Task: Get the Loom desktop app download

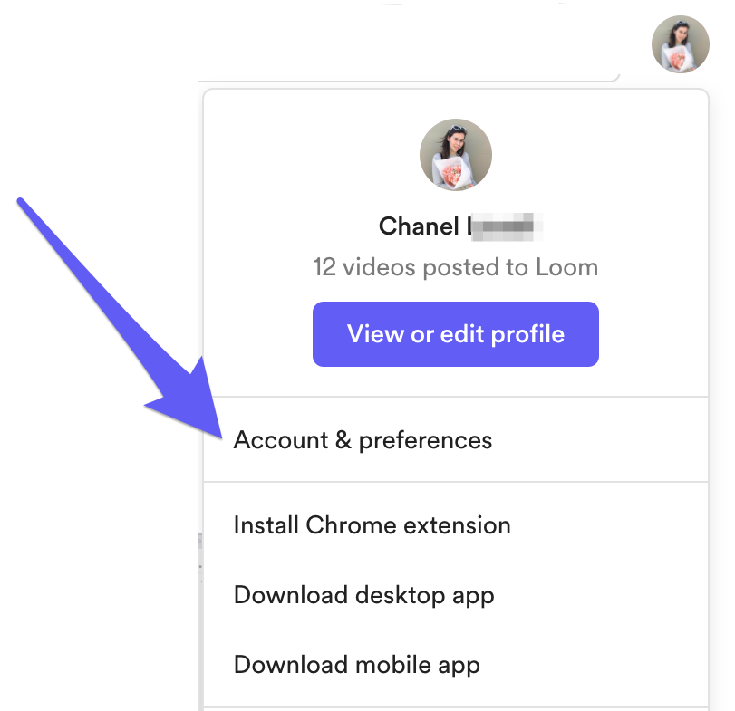Action: pos(363,595)
